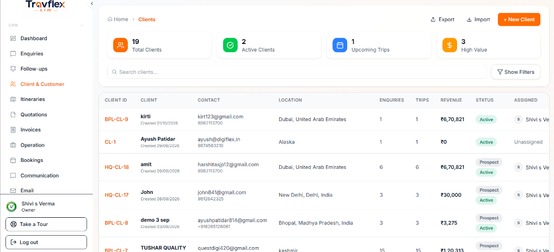
Task: Click the Prospect badge in John's row
Action: point(489,190)
